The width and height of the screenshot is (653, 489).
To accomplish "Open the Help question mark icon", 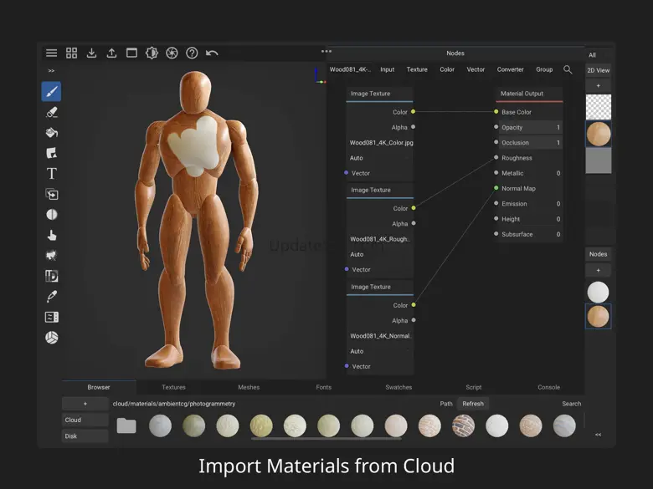I will tap(192, 53).
